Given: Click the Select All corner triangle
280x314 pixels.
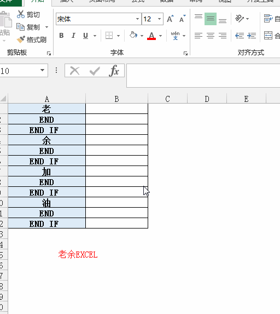Looking at the screenshot, I should click(x=4, y=98).
